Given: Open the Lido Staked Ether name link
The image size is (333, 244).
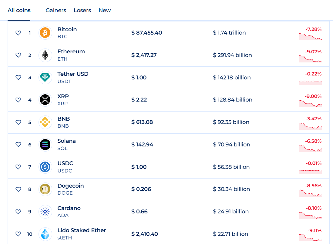Looking at the screenshot, I should coord(82,230).
